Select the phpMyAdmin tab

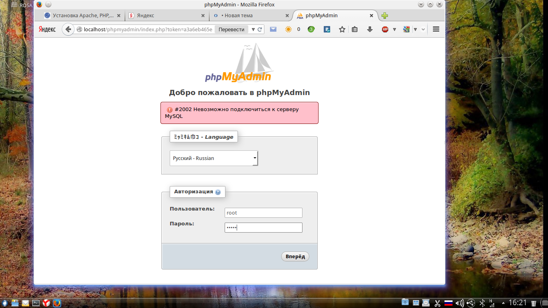tap(336, 16)
